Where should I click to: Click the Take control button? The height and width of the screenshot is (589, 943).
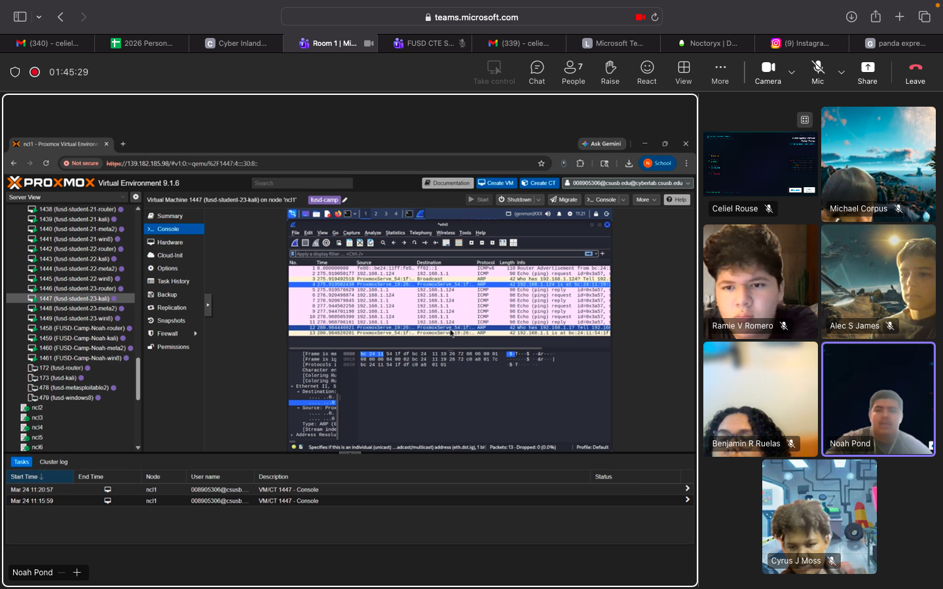click(x=494, y=72)
